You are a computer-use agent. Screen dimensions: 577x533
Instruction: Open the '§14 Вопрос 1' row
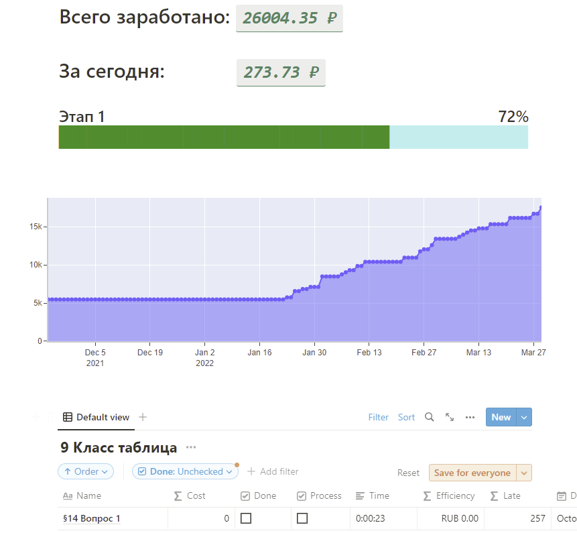[x=92, y=518]
